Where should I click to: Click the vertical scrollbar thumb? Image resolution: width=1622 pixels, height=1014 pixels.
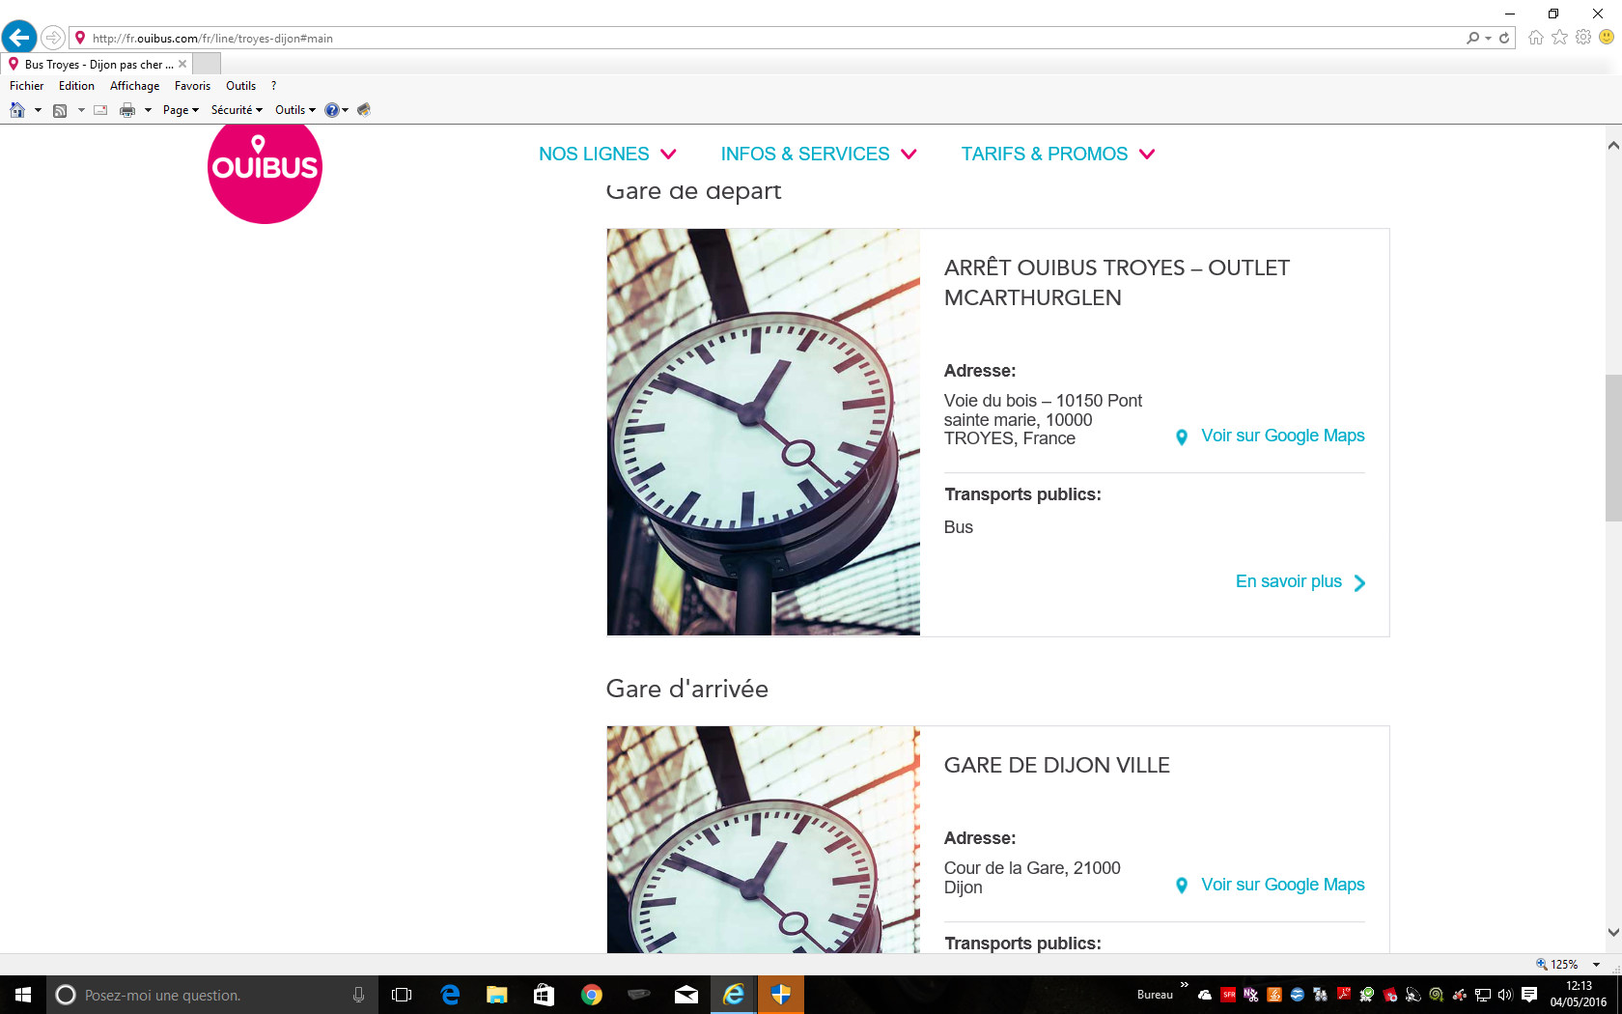coord(1613,447)
